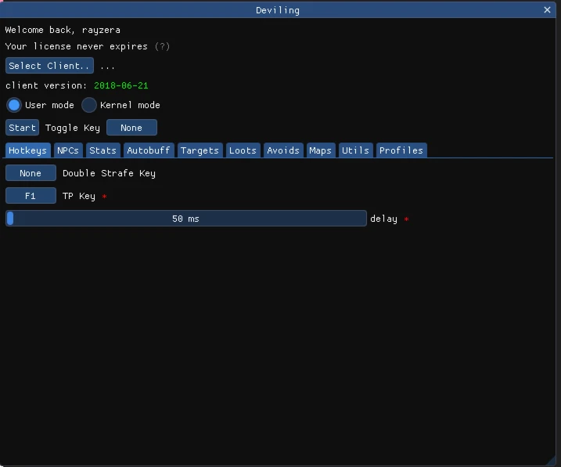
Task: Switch to the Hotkeys tab
Action: [27, 150]
